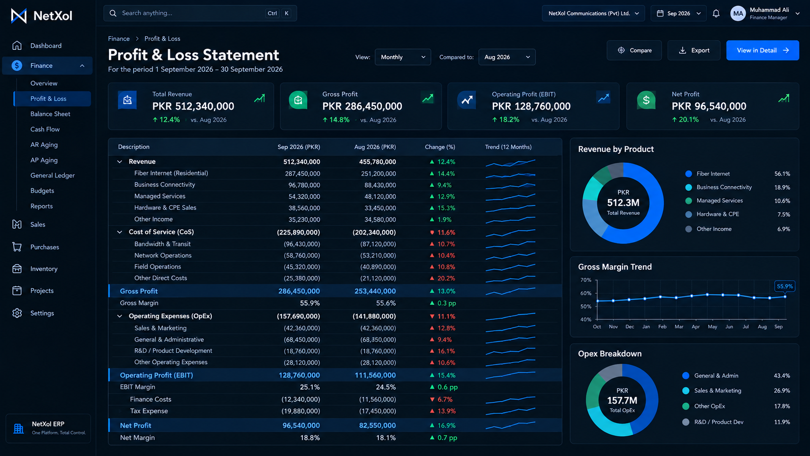The image size is (810, 456).
Task: Click the Projects calendar icon
Action: pyautogui.click(x=17, y=291)
